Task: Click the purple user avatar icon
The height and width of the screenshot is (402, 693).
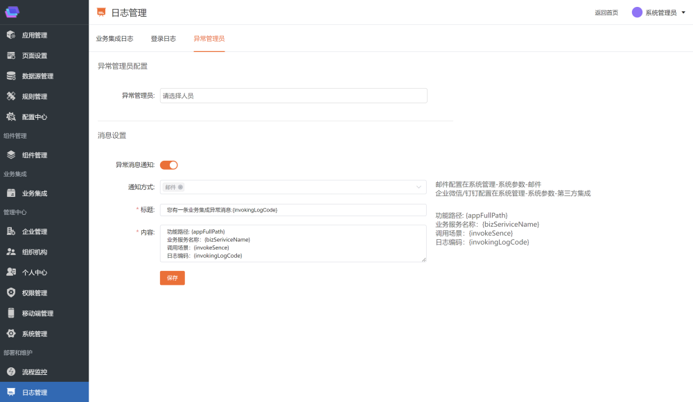Action: pos(637,12)
